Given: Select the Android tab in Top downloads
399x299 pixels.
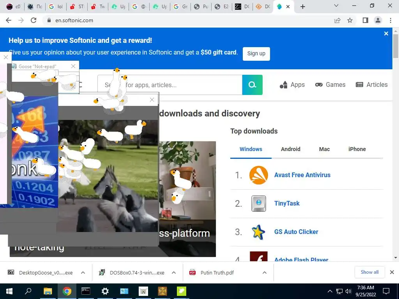Looking at the screenshot, I should pos(291,149).
